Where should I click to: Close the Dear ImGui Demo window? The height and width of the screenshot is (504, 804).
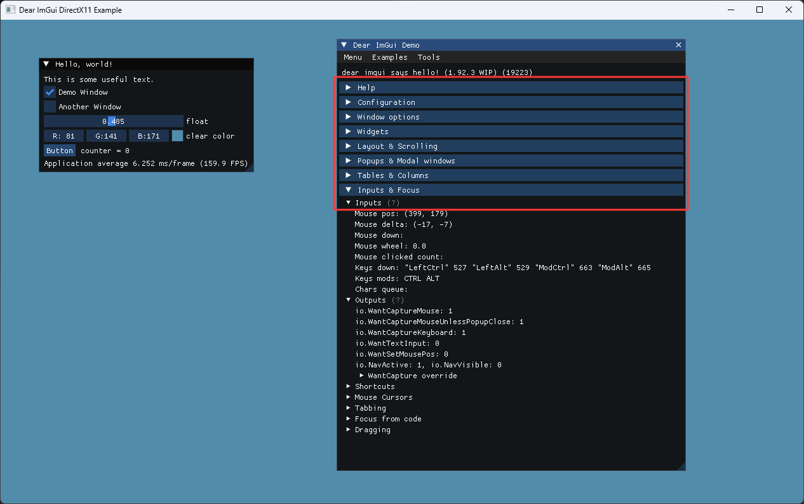pos(678,45)
